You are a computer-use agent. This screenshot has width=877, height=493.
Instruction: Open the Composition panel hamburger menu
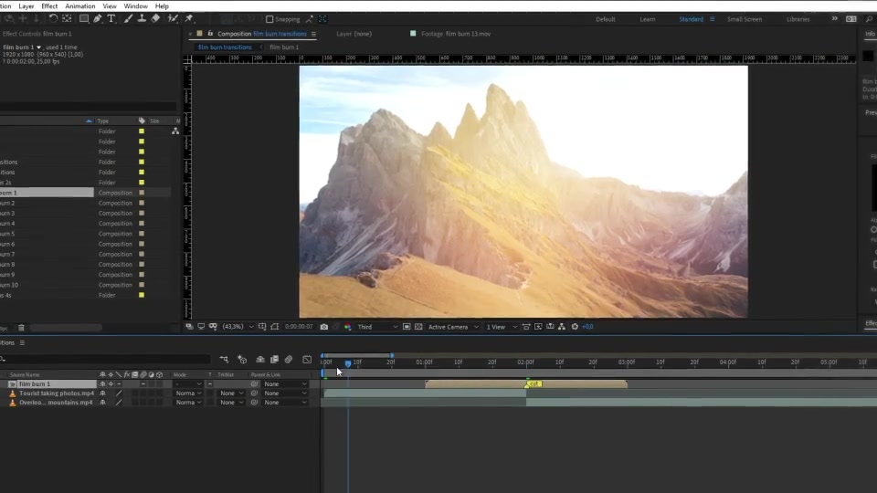point(313,34)
